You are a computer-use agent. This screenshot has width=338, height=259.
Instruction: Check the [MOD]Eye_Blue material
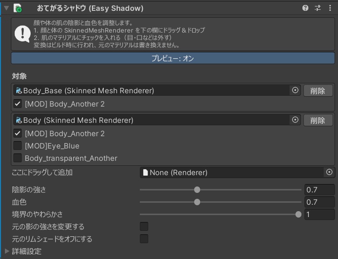17,146
